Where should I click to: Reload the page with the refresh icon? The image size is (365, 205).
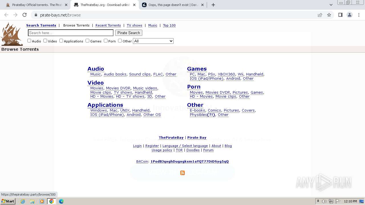(x=25, y=15)
